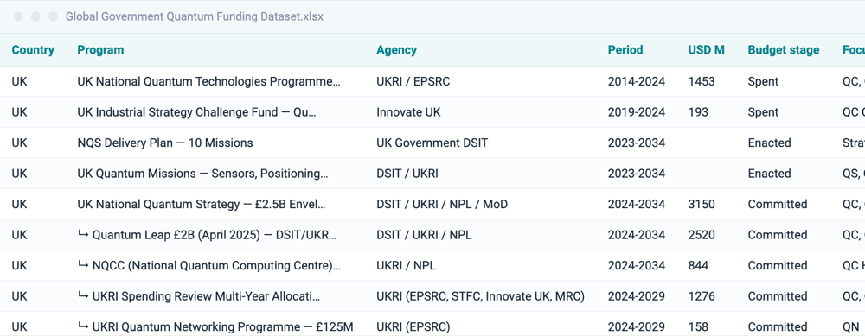The width and height of the screenshot is (865, 336).
Task: Click the UK country cell in the NQCC row
Action: (x=19, y=266)
